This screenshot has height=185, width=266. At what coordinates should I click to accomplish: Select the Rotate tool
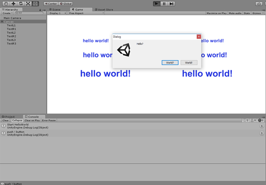(21, 4)
